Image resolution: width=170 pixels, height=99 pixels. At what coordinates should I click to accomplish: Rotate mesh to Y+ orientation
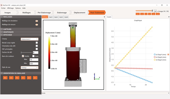(x=17, y=78)
